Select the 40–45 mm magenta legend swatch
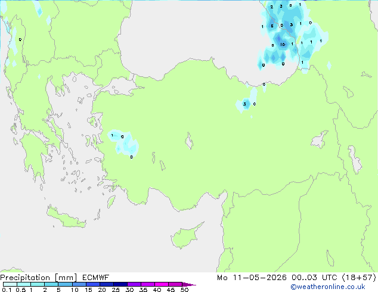The width and height of the screenshot is (378, 292). [162, 284]
